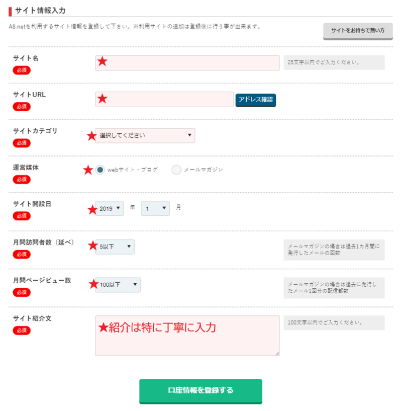Expand the 月間ページビュー数 dropdown showing 100以下
Viewport: 402px width, 411px height.
click(x=119, y=285)
